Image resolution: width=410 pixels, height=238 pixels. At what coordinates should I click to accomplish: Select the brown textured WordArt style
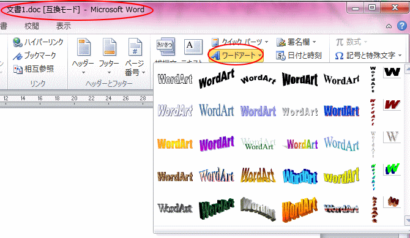175,177
